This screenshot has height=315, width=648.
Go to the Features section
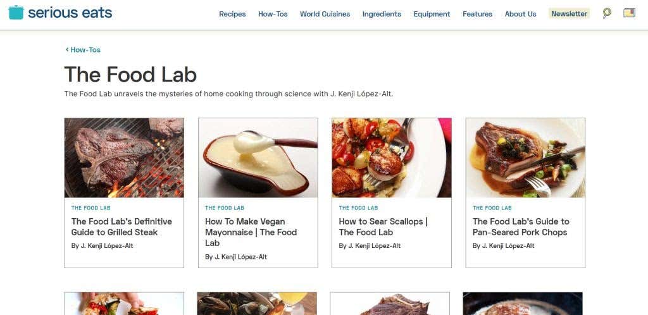[477, 14]
